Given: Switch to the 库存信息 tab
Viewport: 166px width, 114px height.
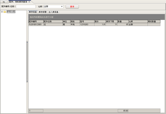Looking at the screenshot, I should pos(33,12).
